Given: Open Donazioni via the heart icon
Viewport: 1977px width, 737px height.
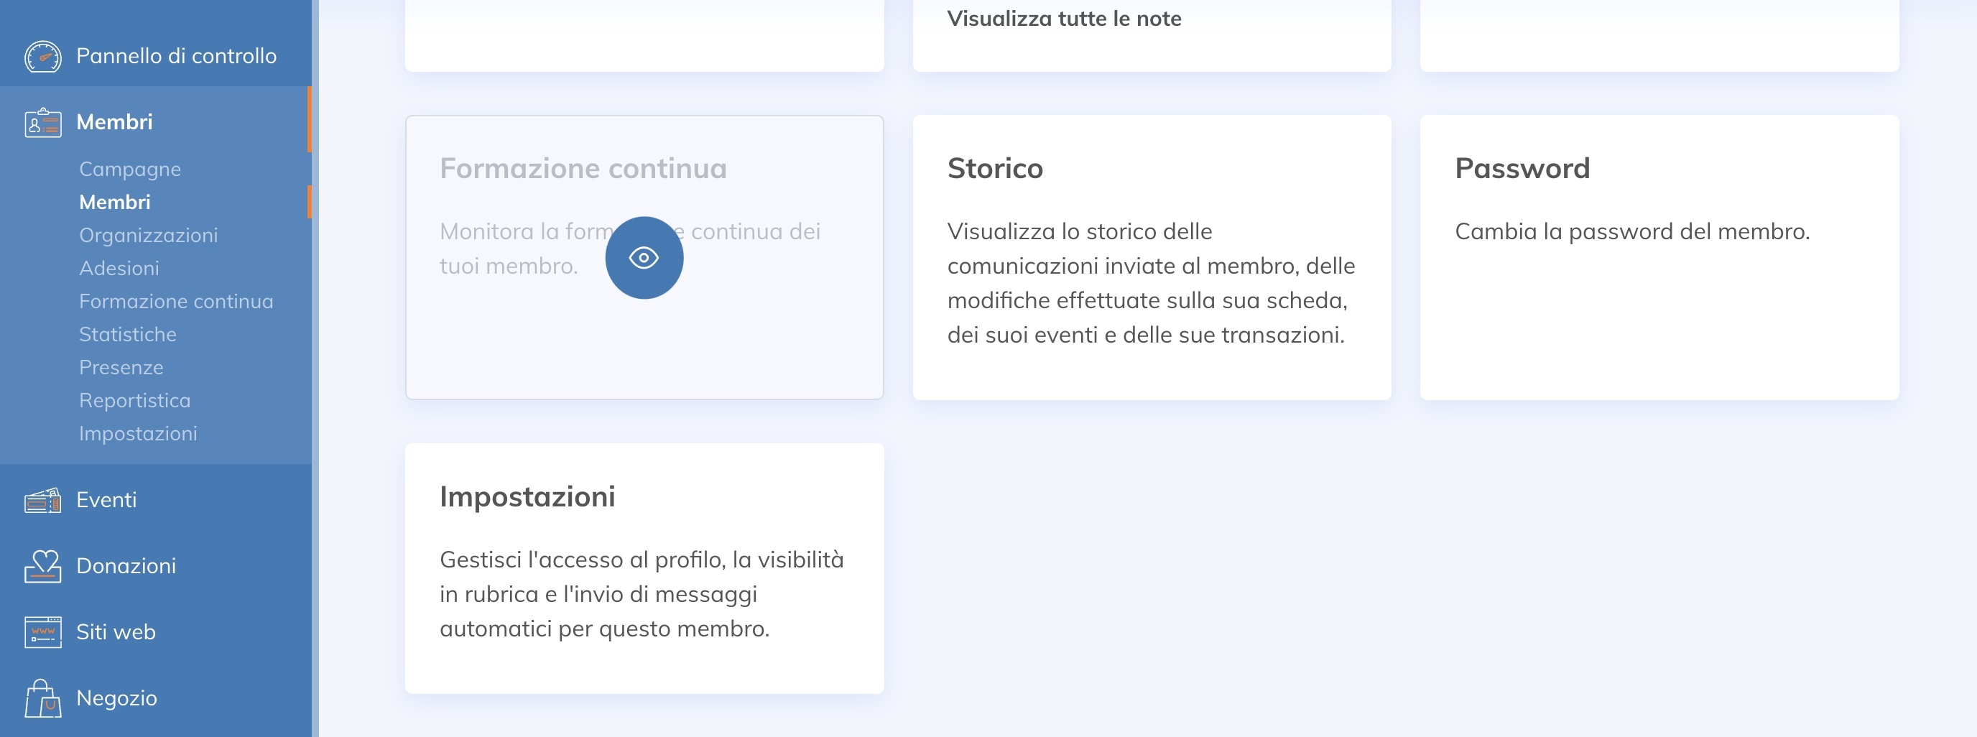Looking at the screenshot, I should 44,565.
